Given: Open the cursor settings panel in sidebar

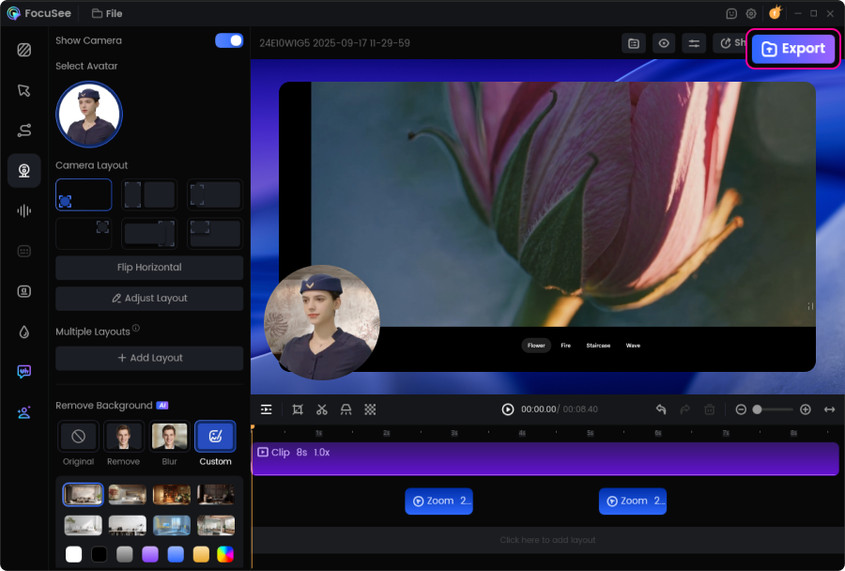Looking at the screenshot, I should 24,90.
